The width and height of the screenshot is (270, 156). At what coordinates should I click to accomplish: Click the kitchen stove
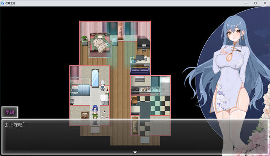click(x=135, y=89)
